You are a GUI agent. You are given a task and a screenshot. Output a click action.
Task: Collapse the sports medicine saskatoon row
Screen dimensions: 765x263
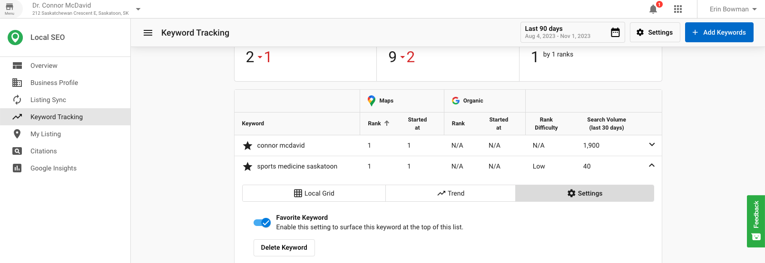[652, 166]
